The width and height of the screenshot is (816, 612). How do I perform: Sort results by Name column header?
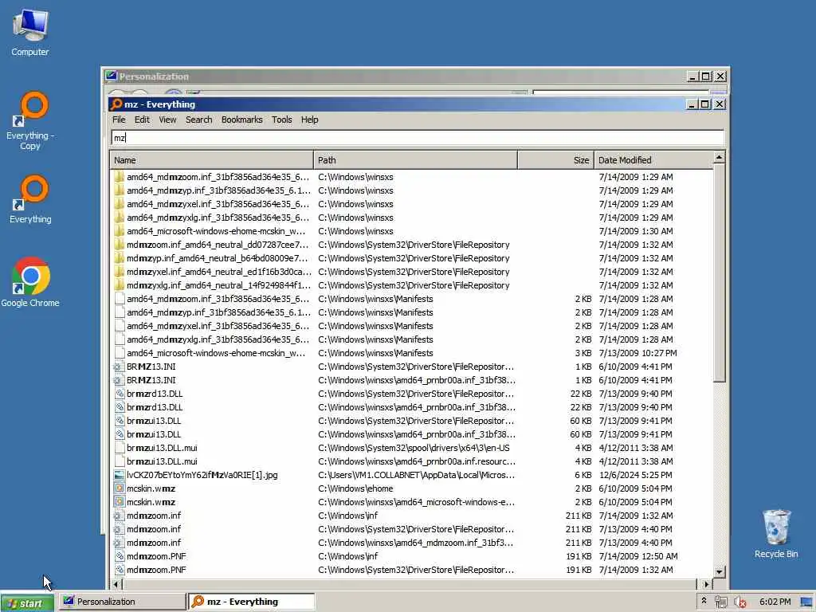(211, 160)
